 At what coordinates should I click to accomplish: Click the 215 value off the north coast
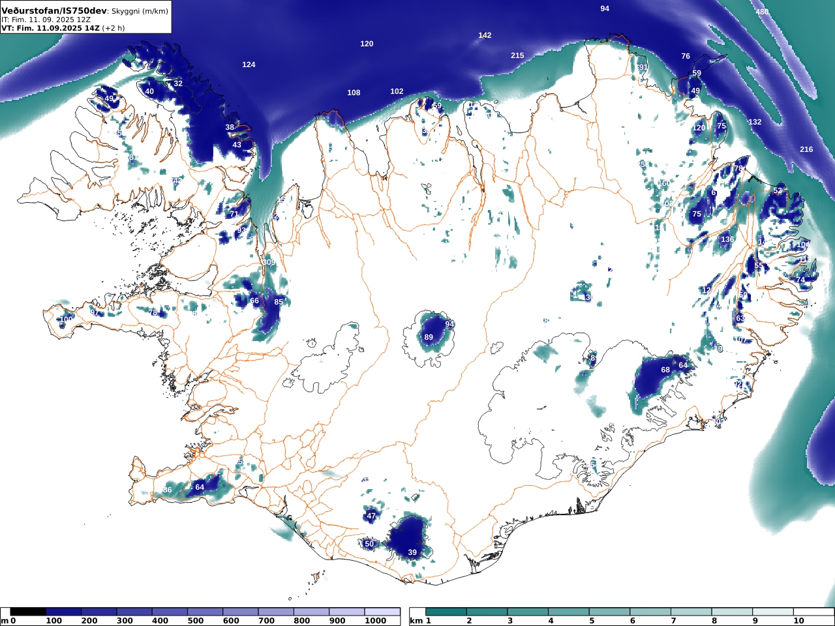[x=517, y=55]
